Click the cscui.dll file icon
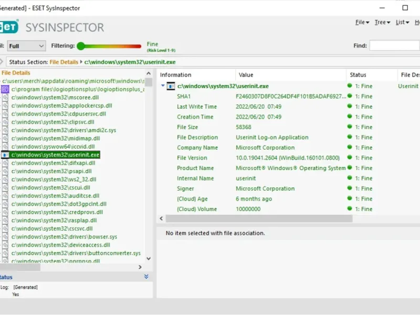This screenshot has height=315, width=420. [5, 187]
